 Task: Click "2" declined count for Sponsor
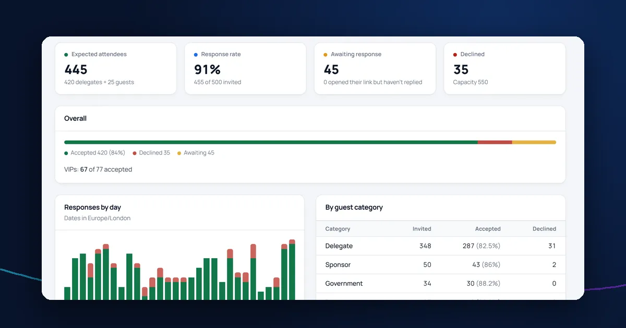coord(554,264)
